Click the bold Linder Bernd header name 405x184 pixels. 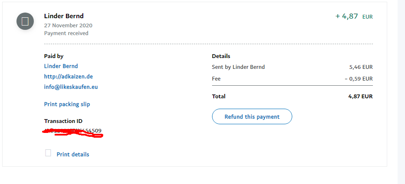tap(64, 16)
